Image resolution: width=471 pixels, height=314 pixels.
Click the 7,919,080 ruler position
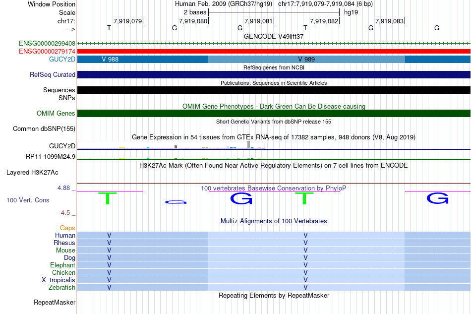tap(193, 21)
